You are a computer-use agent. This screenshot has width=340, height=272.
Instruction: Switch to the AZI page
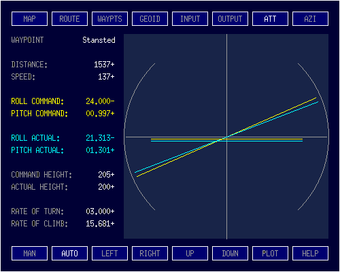click(x=310, y=19)
